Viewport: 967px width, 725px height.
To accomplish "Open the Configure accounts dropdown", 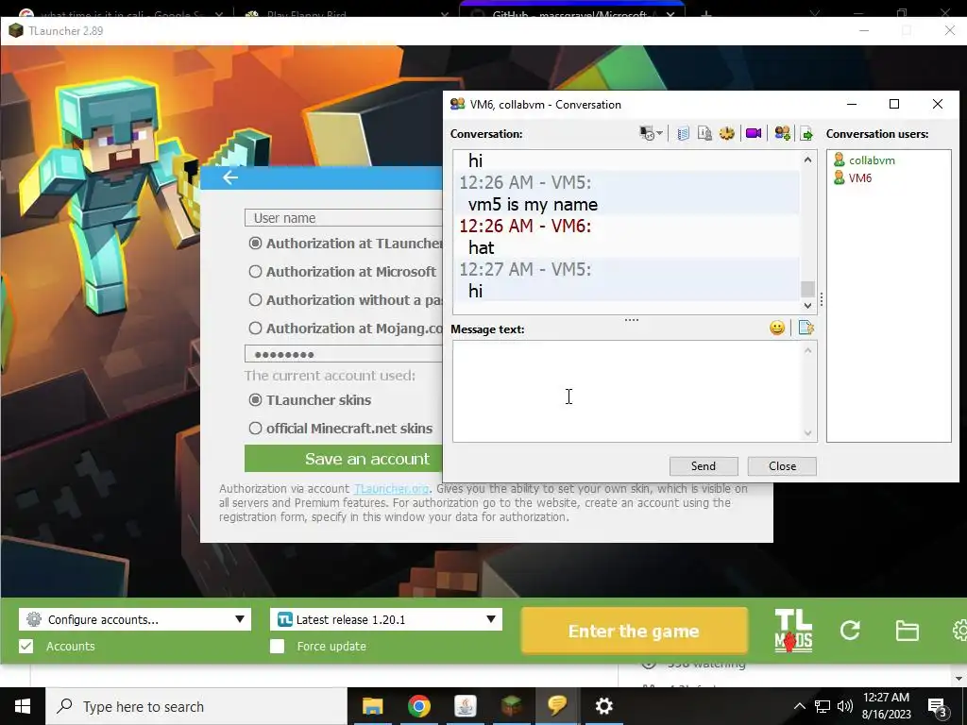I will [135, 619].
